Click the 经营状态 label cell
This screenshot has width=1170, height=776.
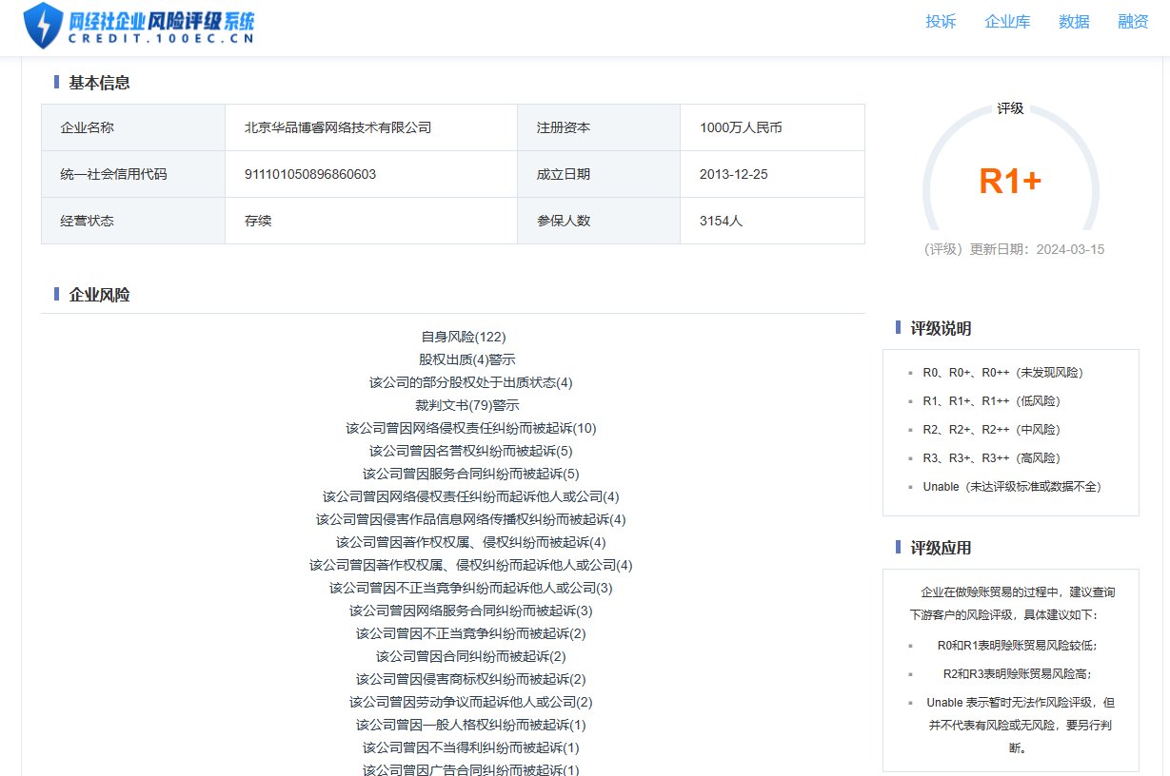[x=133, y=221]
